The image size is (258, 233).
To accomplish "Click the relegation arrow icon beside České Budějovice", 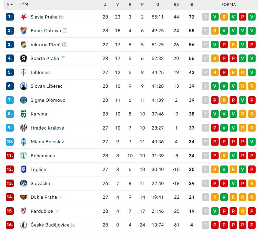I will pyautogui.click(x=73, y=225).
